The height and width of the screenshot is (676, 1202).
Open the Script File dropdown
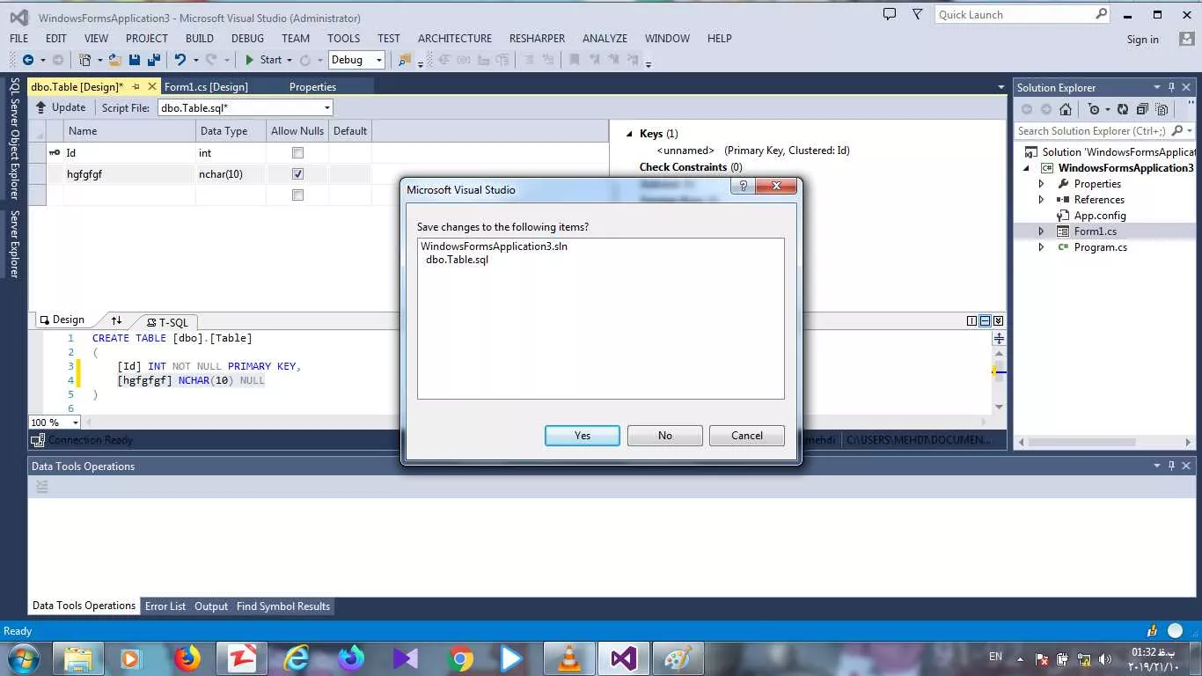pos(326,108)
